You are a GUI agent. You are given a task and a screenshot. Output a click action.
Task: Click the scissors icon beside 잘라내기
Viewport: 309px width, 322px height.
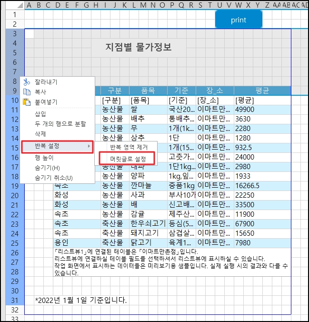pyautogui.click(x=27, y=82)
